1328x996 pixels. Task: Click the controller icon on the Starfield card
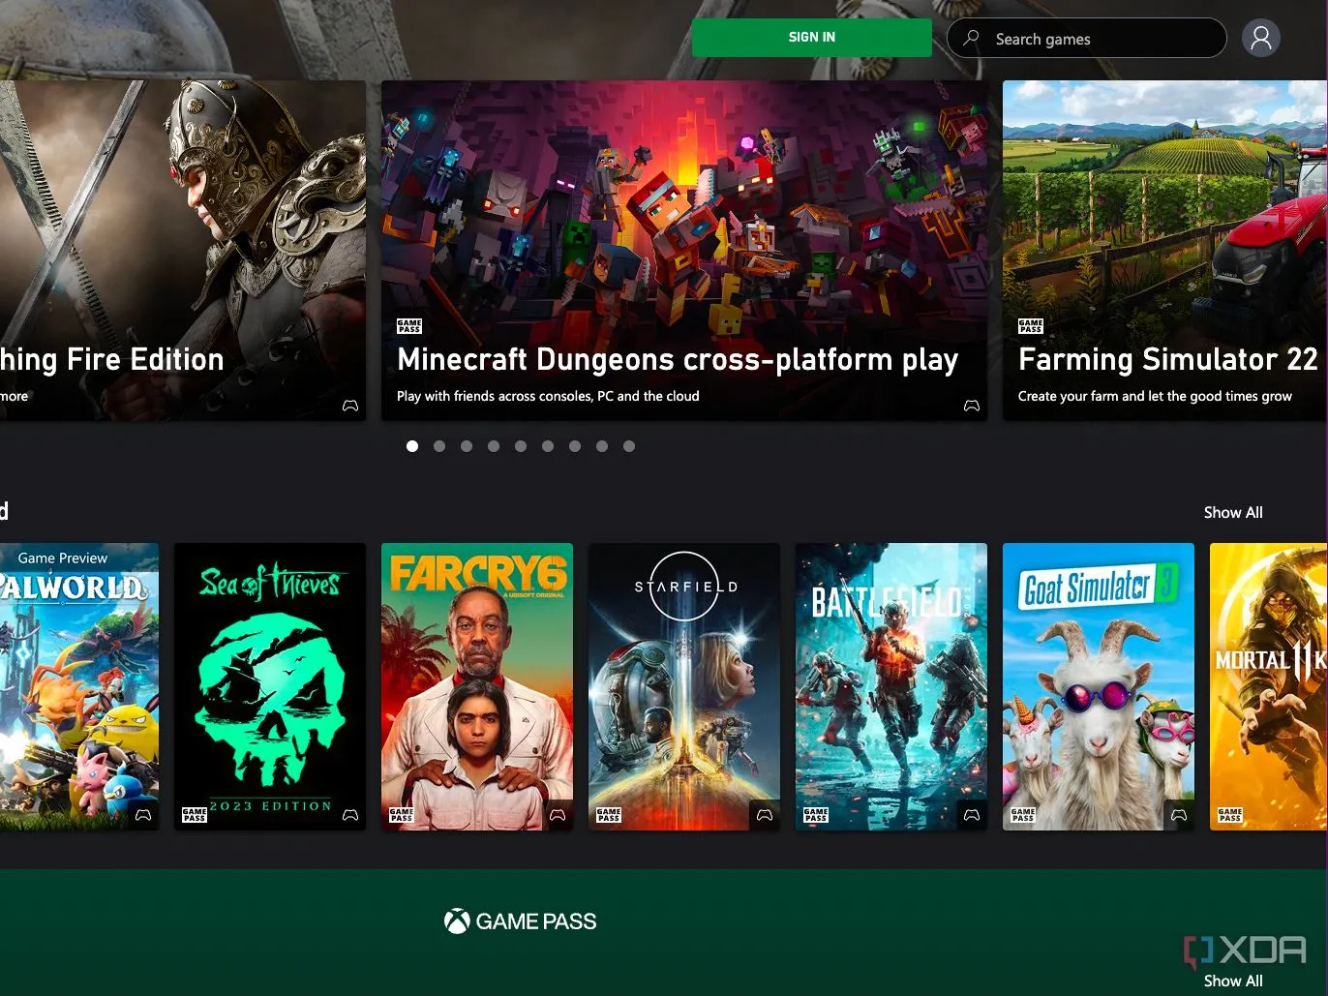[764, 816]
